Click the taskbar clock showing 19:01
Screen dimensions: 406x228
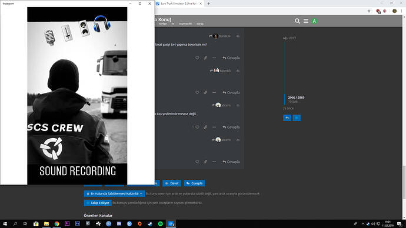(388, 224)
